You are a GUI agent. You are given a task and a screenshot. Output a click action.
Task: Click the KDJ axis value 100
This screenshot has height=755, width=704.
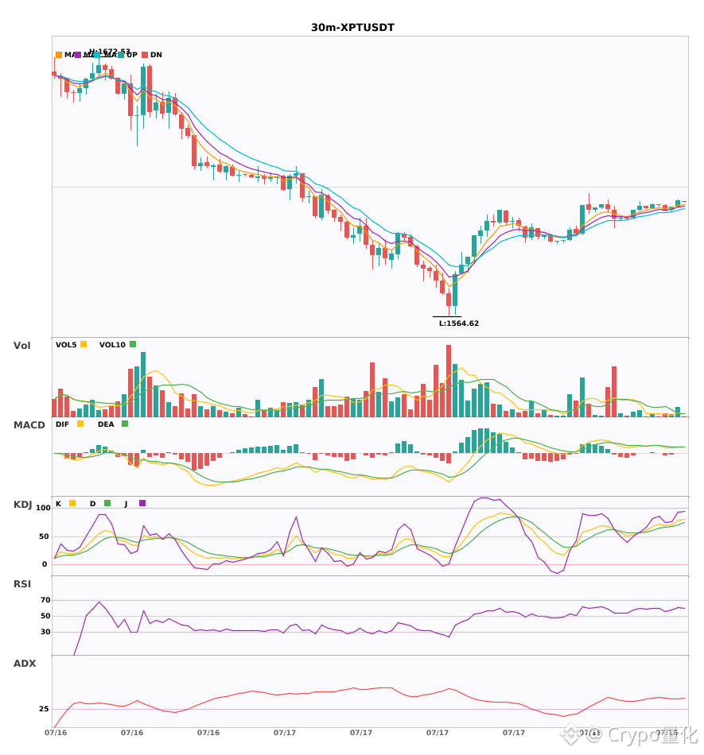tap(44, 508)
